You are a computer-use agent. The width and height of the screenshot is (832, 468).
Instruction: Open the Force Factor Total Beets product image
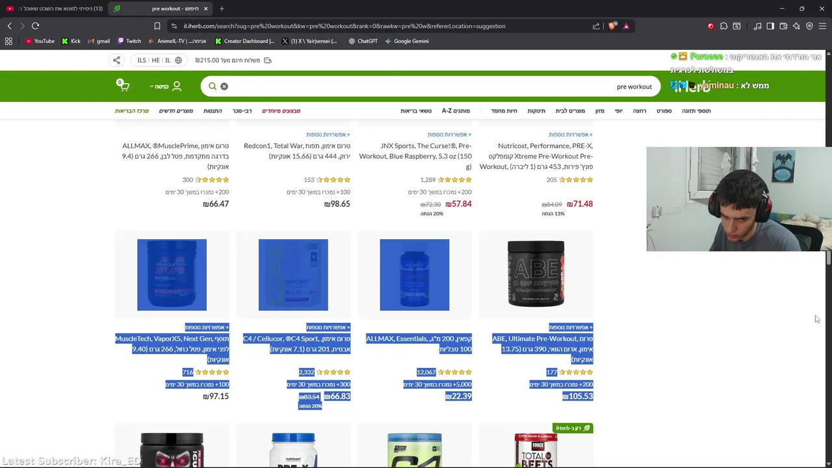tap(536, 450)
